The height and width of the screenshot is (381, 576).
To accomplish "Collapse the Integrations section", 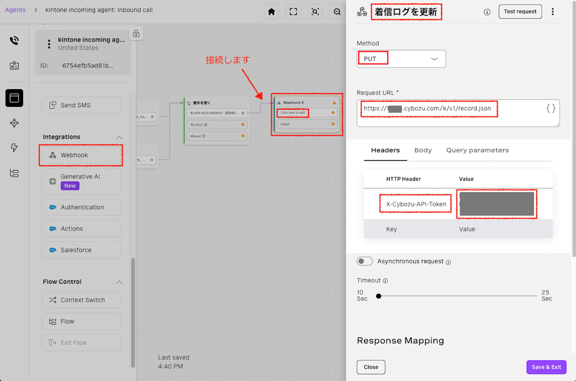I will click(x=119, y=138).
